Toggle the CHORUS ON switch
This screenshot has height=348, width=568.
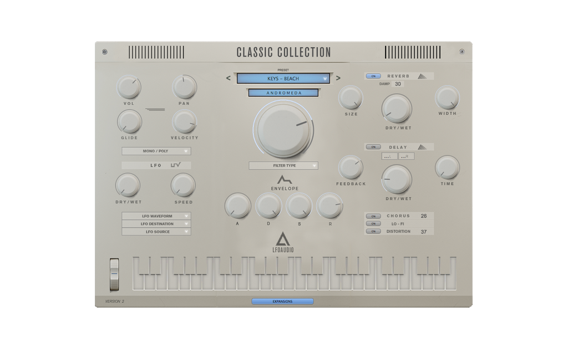click(373, 216)
